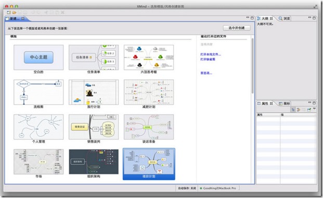Image resolution: width=323 pixels, height=198 pixels.
Task: Click the open folder toolbar icon
Action: click(14, 12)
